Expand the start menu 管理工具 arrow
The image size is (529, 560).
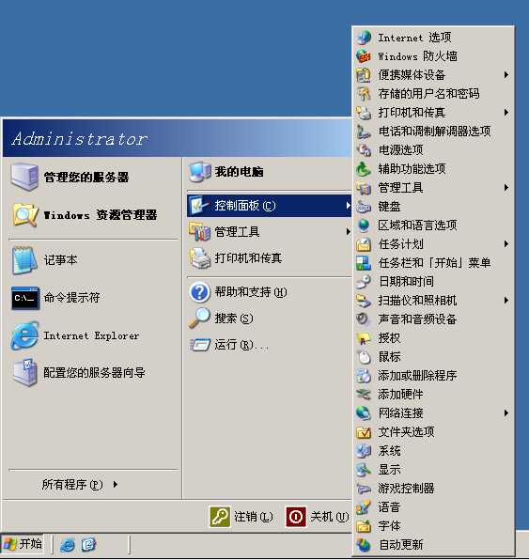tap(348, 232)
